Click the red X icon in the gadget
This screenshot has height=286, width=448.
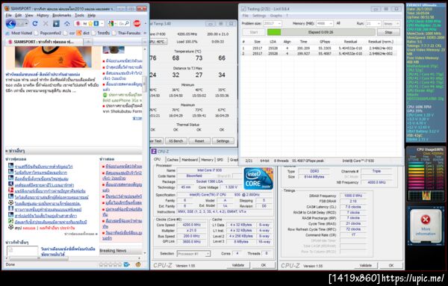tap(426, 220)
